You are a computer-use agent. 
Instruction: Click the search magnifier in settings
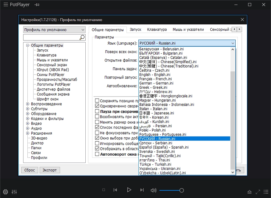[82, 37]
